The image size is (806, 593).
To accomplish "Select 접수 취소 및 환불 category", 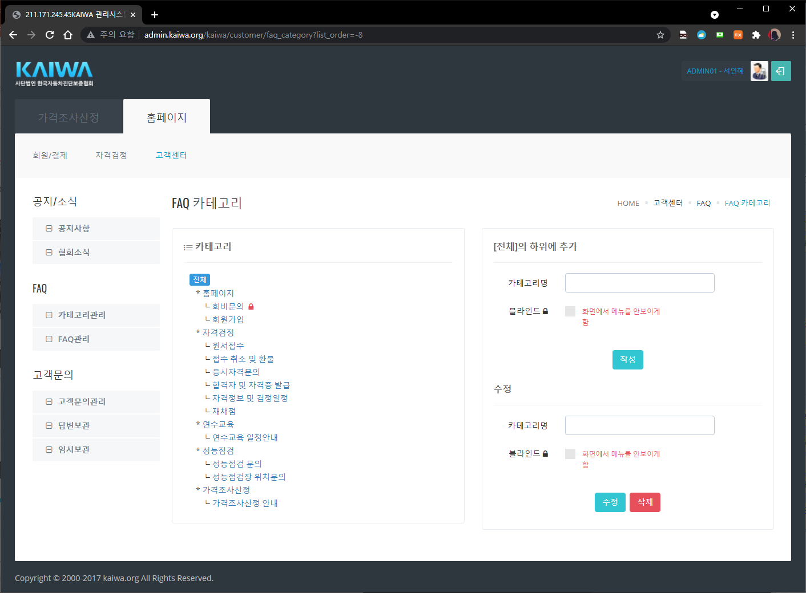I will click(243, 359).
